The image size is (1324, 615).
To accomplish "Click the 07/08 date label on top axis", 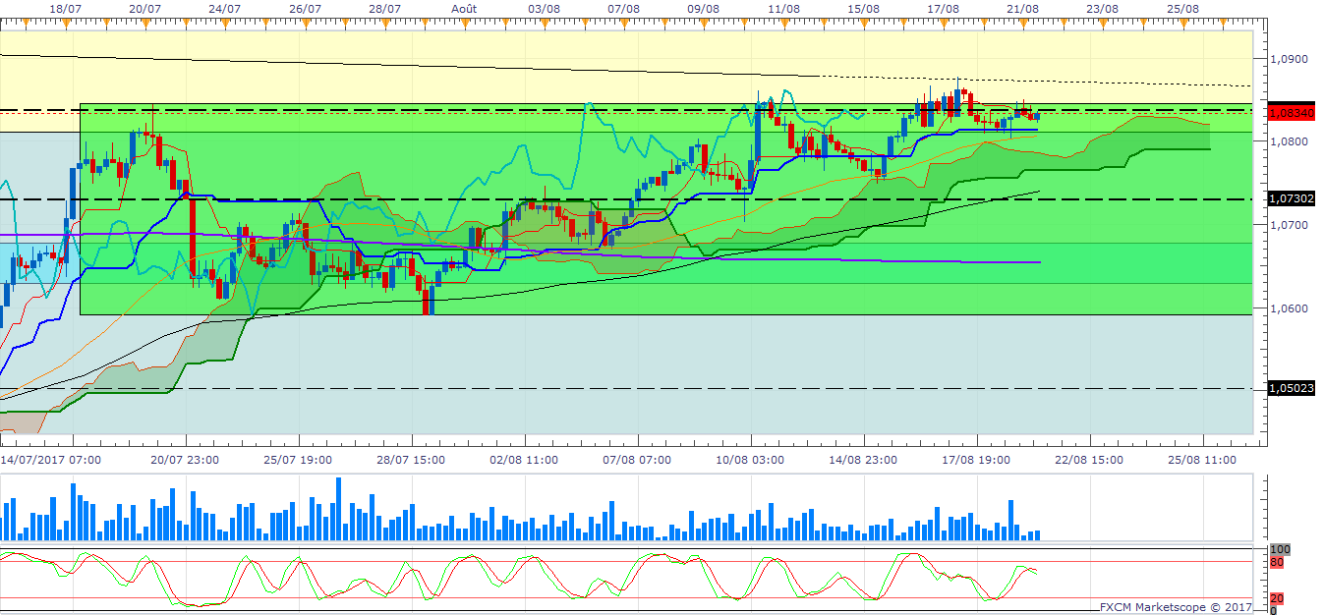I will (x=624, y=7).
